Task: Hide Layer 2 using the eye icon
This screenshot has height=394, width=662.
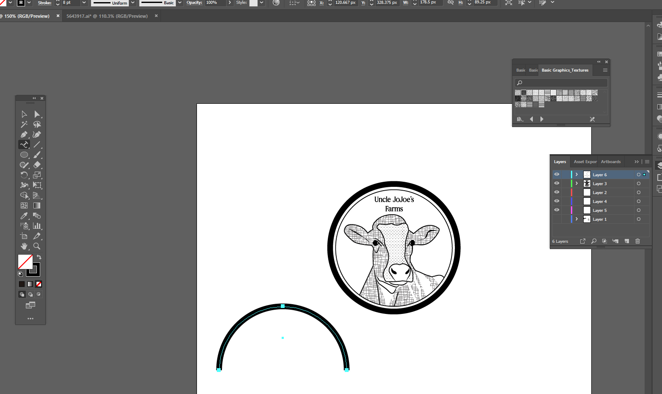Action: tap(557, 192)
